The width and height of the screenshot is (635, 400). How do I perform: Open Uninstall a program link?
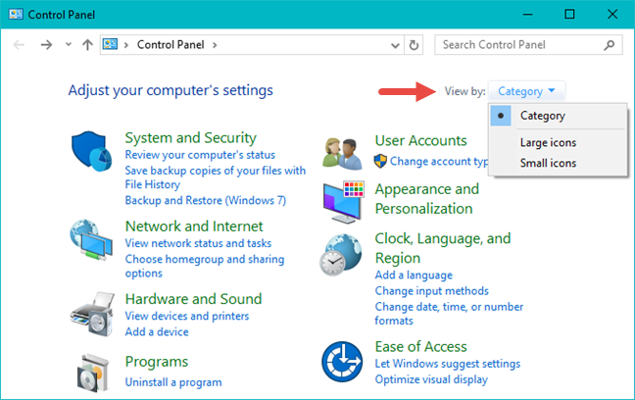coord(173,382)
